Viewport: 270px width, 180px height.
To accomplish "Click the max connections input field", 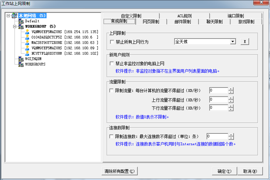I will pyautogui.click(x=217, y=136).
